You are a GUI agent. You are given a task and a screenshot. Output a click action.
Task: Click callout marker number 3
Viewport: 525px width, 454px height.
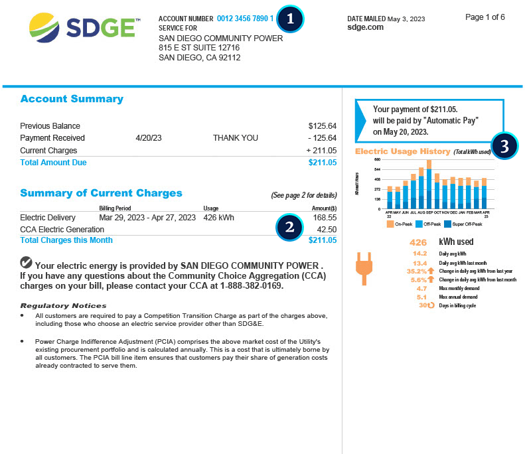point(504,146)
